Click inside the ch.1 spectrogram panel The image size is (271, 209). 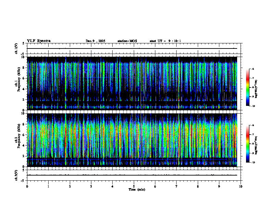click(132, 83)
